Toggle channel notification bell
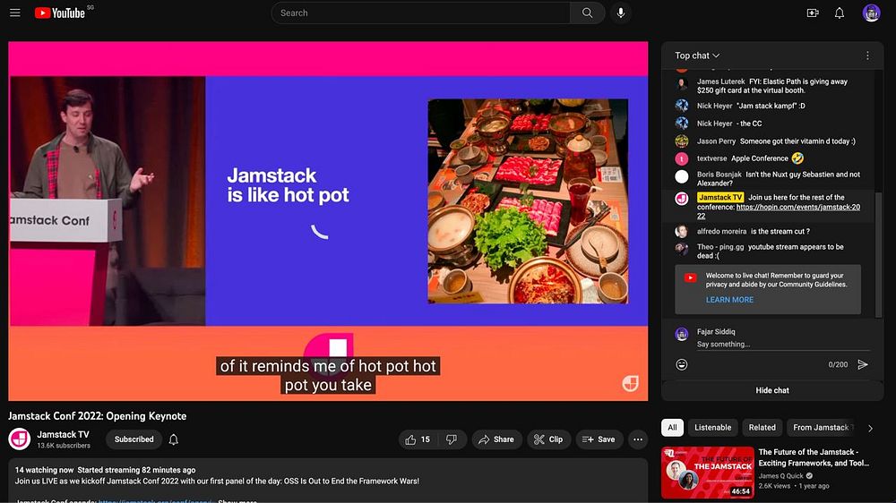The image size is (896, 503). coord(174,439)
